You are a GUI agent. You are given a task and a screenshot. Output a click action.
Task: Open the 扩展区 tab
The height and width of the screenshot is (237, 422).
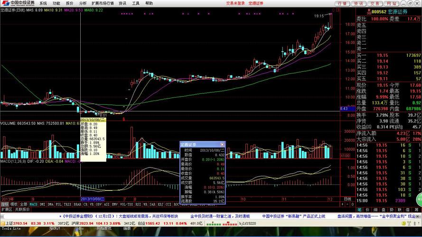tap(7, 210)
